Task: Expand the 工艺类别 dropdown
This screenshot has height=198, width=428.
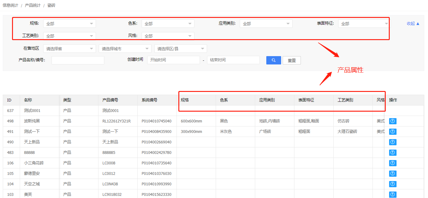Action: (69, 36)
